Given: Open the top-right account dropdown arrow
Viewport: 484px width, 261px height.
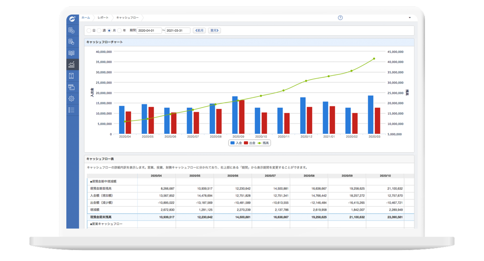Looking at the screenshot, I should (410, 18).
